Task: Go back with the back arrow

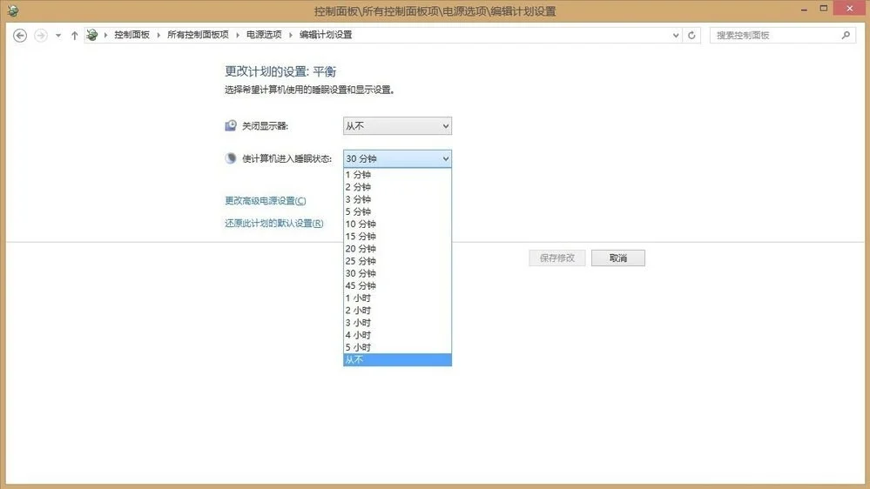Action: tap(20, 36)
